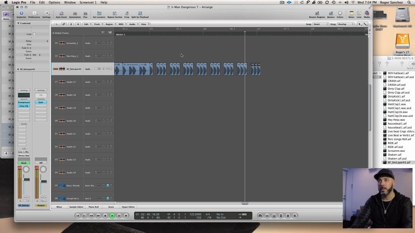Click the volume icon in menu bar
415x233 pixels.
[346, 3]
